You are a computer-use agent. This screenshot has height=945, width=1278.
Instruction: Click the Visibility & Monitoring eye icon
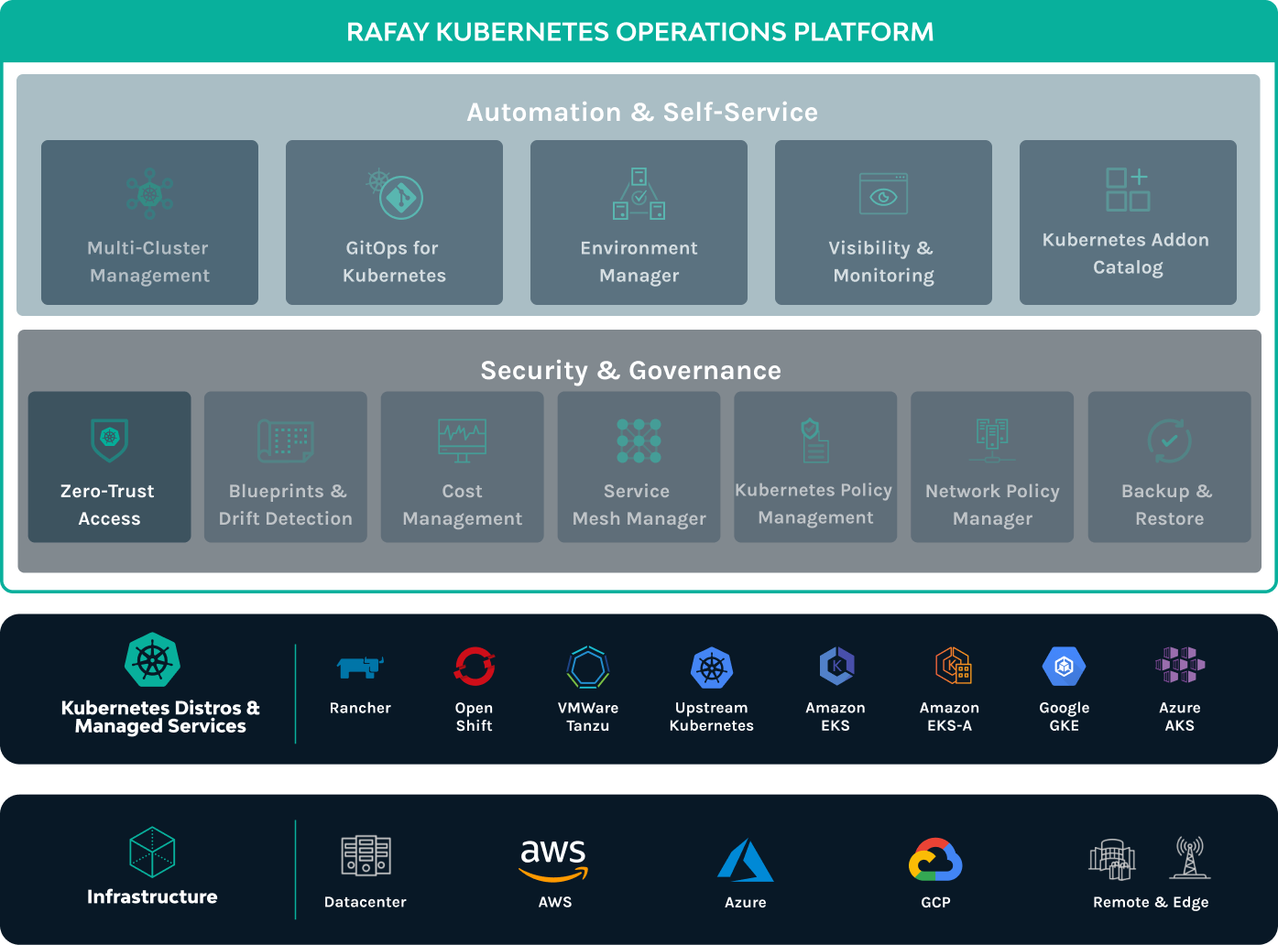tap(883, 194)
